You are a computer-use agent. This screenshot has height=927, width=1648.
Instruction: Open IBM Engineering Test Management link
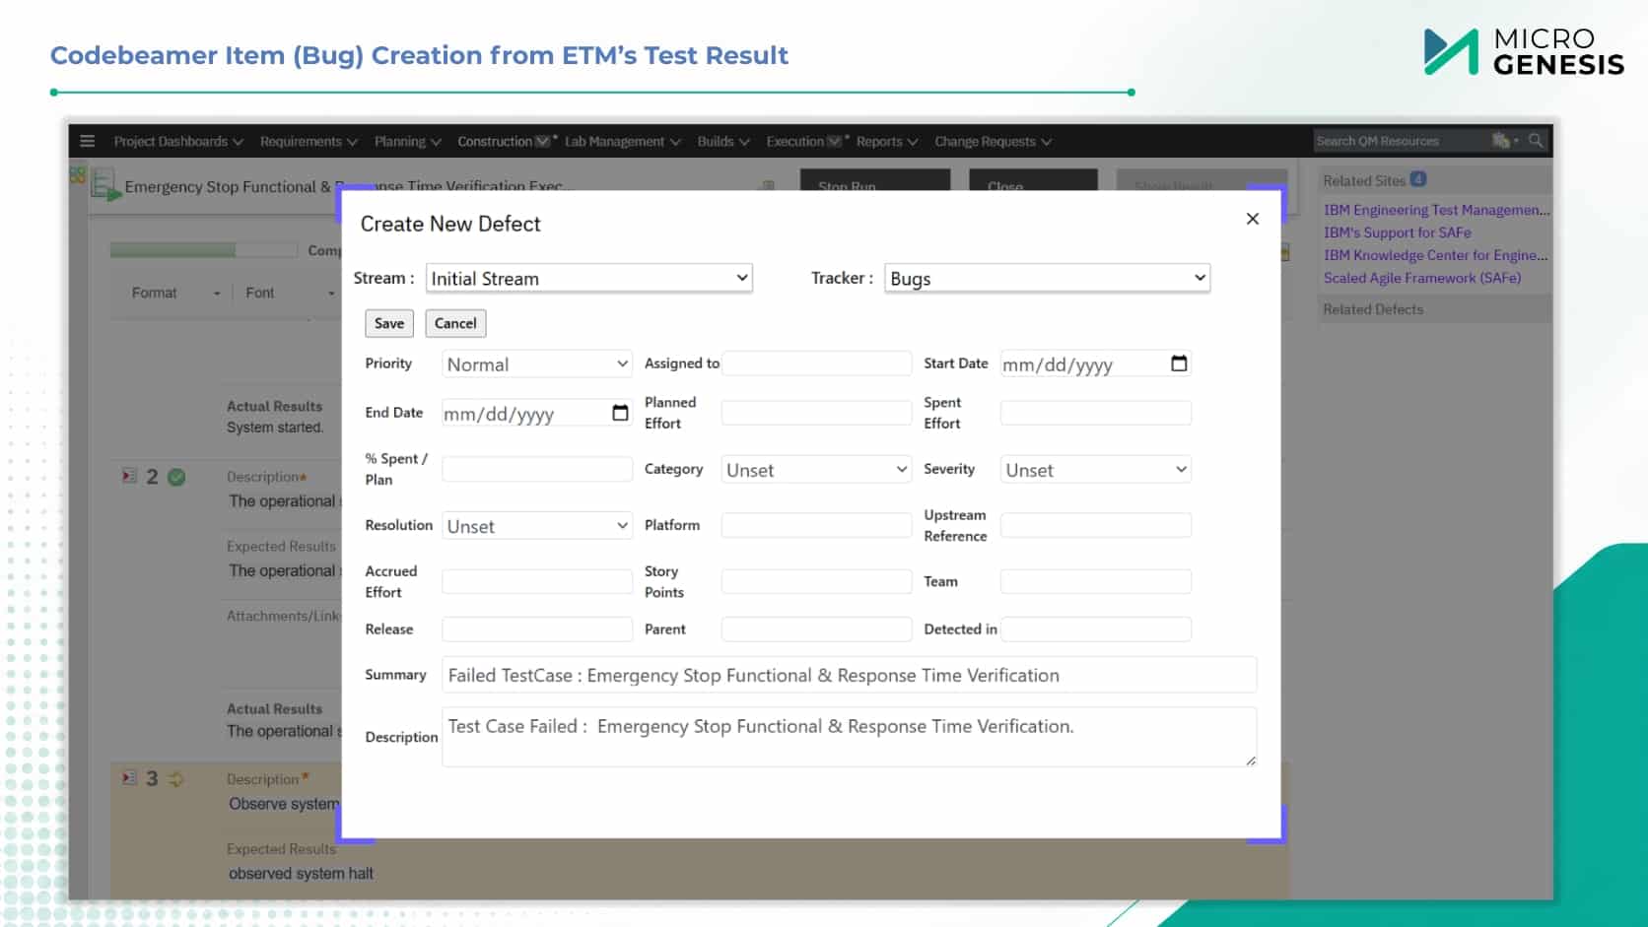tap(1436, 210)
